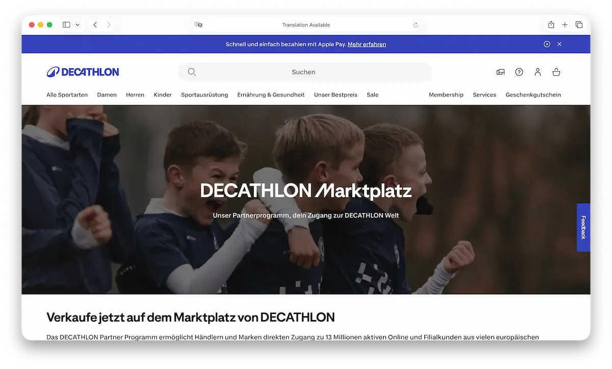Reload the page
Screen dimensions: 612x369
pos(416,25)
